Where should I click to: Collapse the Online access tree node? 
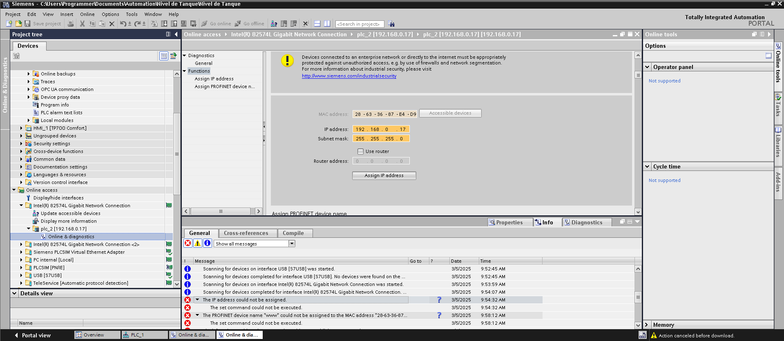coord(14,190)
